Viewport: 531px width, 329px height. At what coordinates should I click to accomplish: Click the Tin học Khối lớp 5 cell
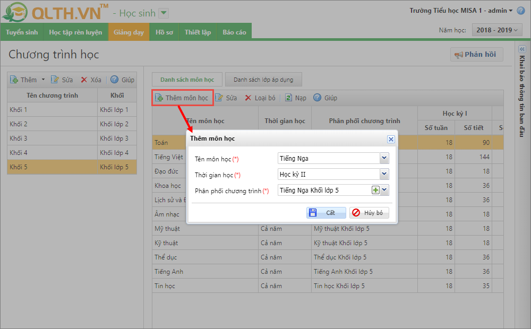click(x=364, y=285)
